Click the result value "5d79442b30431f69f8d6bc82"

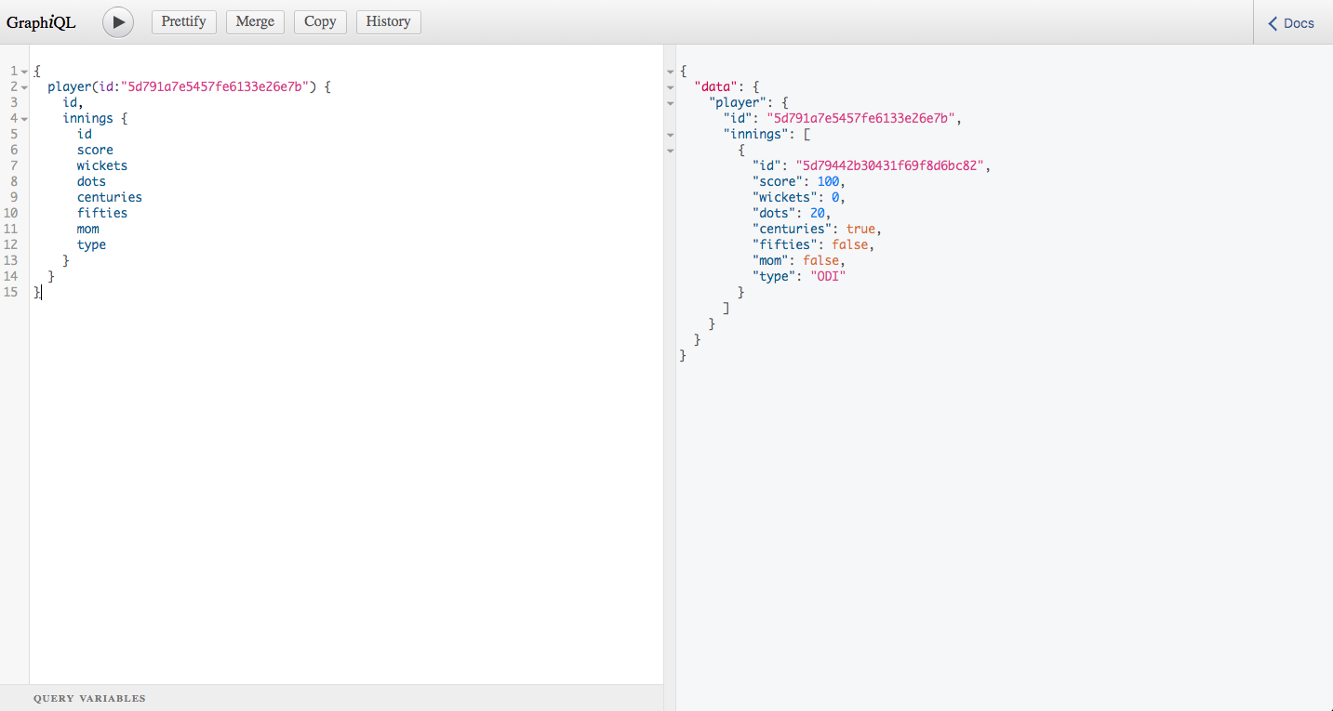(x=892, y=165)
